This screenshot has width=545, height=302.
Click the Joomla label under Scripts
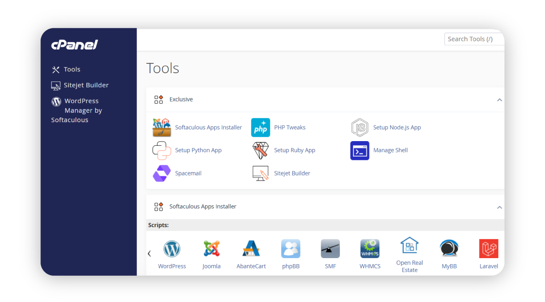tap(211, 266)
